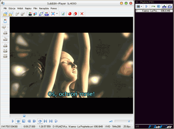
Task: Click the playlist view film-strip icon
Action: coord(138,6)
